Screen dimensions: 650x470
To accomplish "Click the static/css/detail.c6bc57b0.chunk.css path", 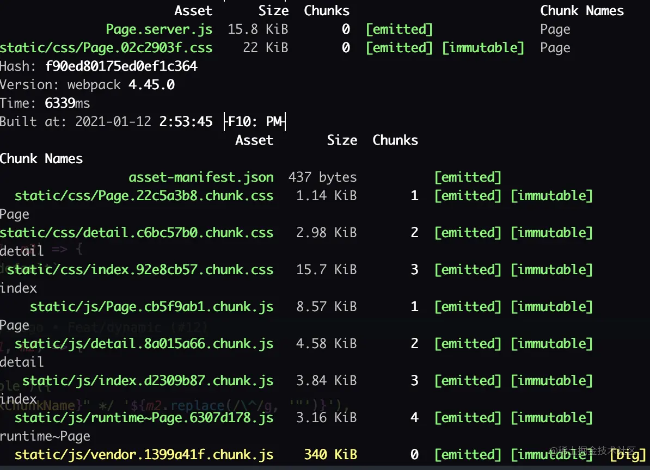I will click(x=137, y=233).
